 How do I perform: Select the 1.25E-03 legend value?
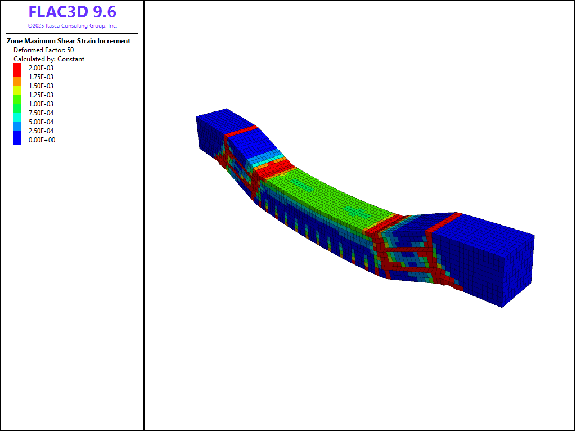(x=41, y=95)
